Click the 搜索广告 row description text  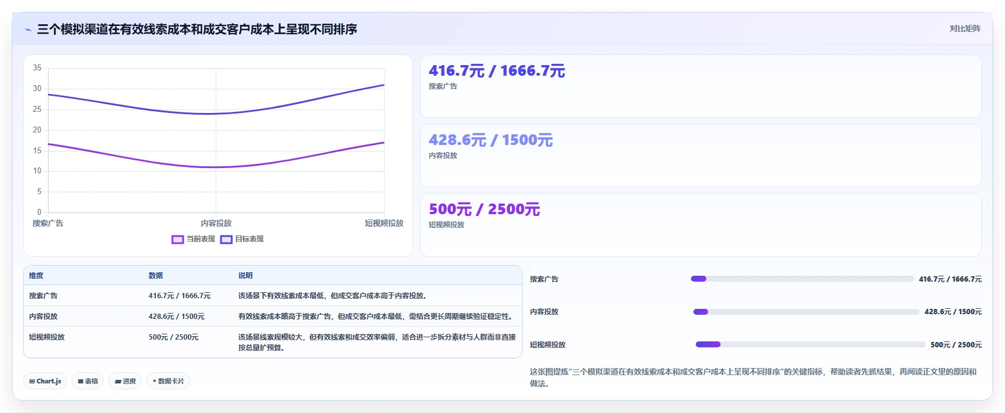pos(334,296)
